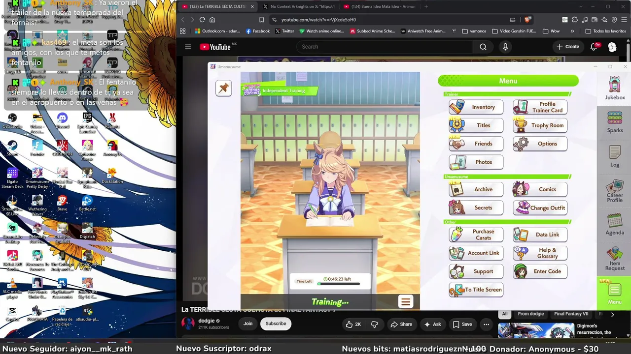Open the Wow bookmark folder
This screenshot has width=631, height=354.
(551, 31)
